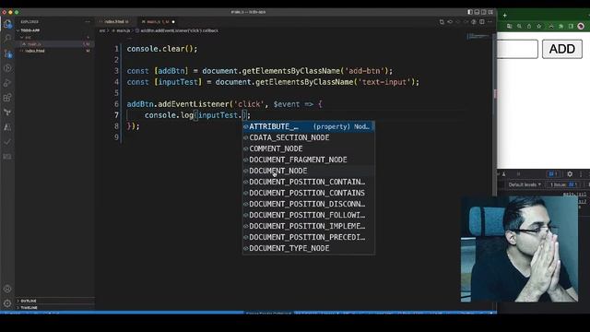Open the Search view in activity bar
The height and width of the screenshot is (332, 590).
(x=7, y=39)
